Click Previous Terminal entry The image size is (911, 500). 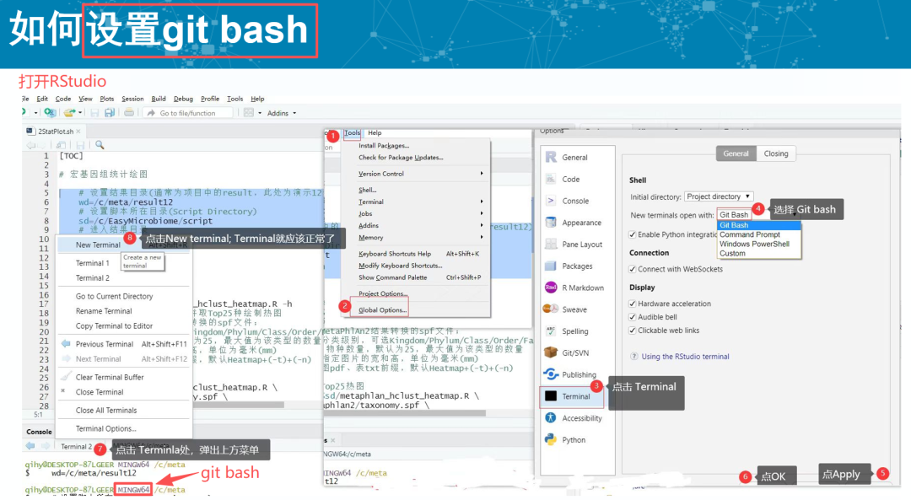[x=124, y=344]
